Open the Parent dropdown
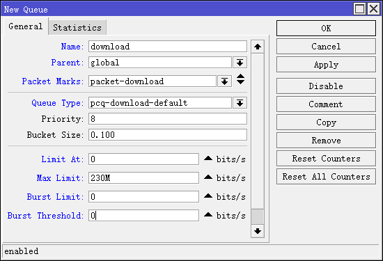Screen dimensions: 383x261 click(x=240, y=63)
